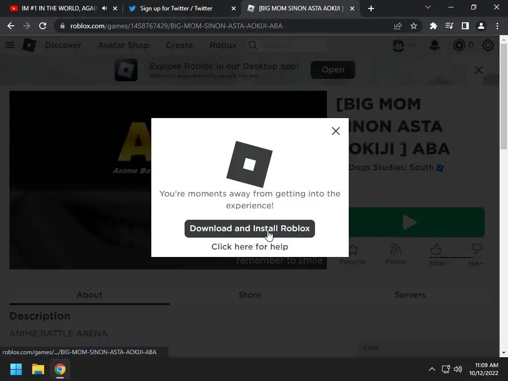Viewport: 508px width, 381px height.
Task: Show hidden system tray icons
Action: tap(432, 369)
